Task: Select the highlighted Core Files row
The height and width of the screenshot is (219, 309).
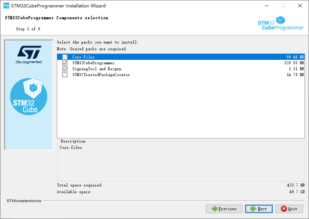Action: [x=181, y=57]
